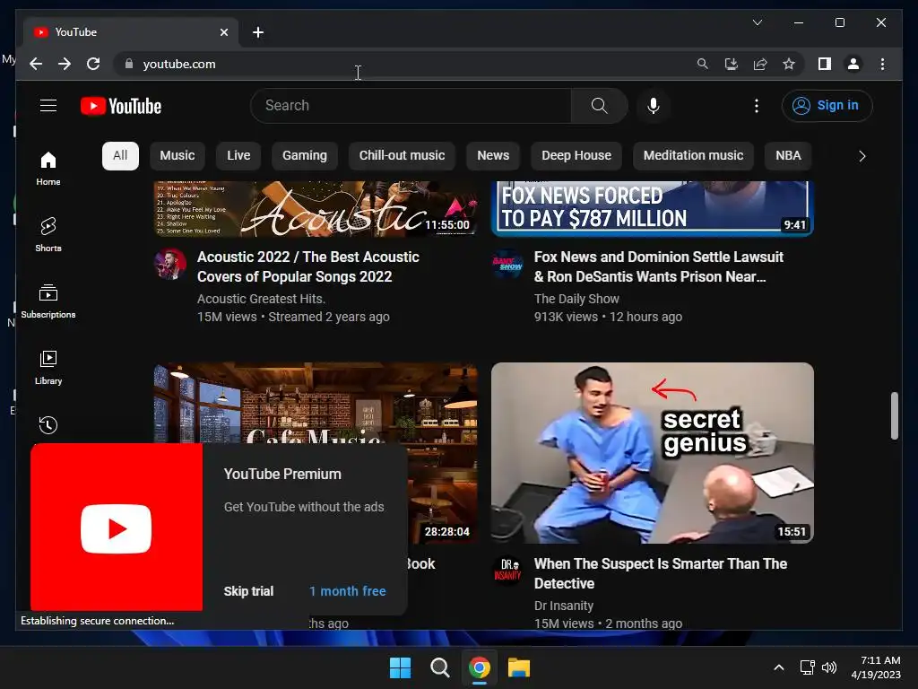Viewport: 918px width, 689px height.
Task: Open Chrome three-dots menu
Action: pos(882,64)
